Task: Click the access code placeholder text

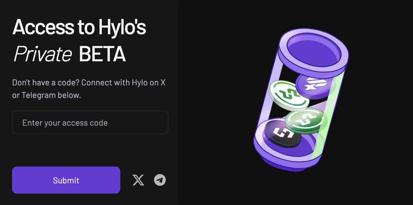Action: point(65,123)
